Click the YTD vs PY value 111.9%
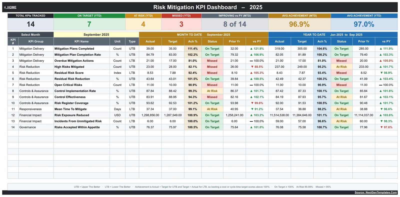Image resolution: width=400 pixels, height=197 pixels. tap(386, 49)
